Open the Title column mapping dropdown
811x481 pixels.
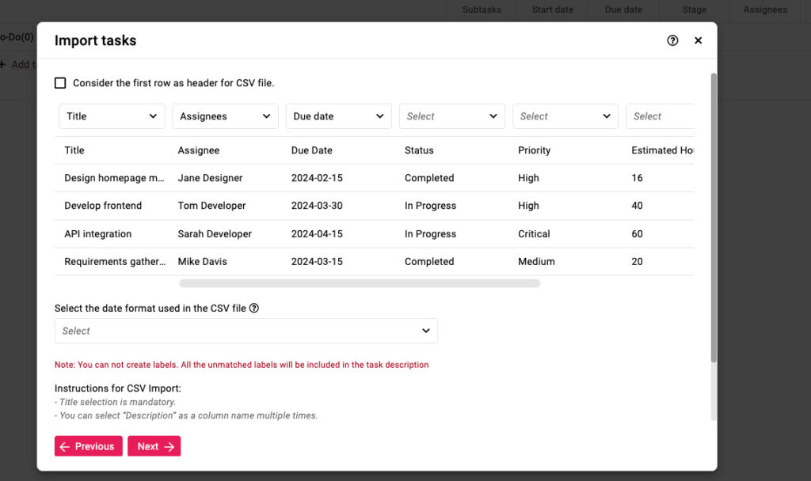(111, 116)
